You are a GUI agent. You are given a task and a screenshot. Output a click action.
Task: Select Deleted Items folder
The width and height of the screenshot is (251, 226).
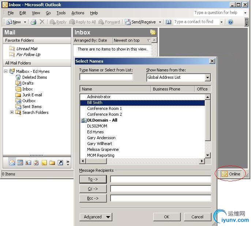[34, 77]
